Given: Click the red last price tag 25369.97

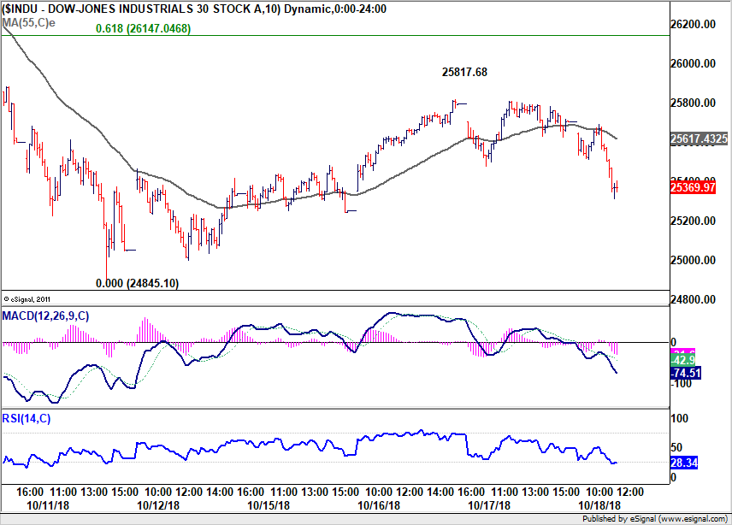Looking at the screenshot, I should pos(693,187).
